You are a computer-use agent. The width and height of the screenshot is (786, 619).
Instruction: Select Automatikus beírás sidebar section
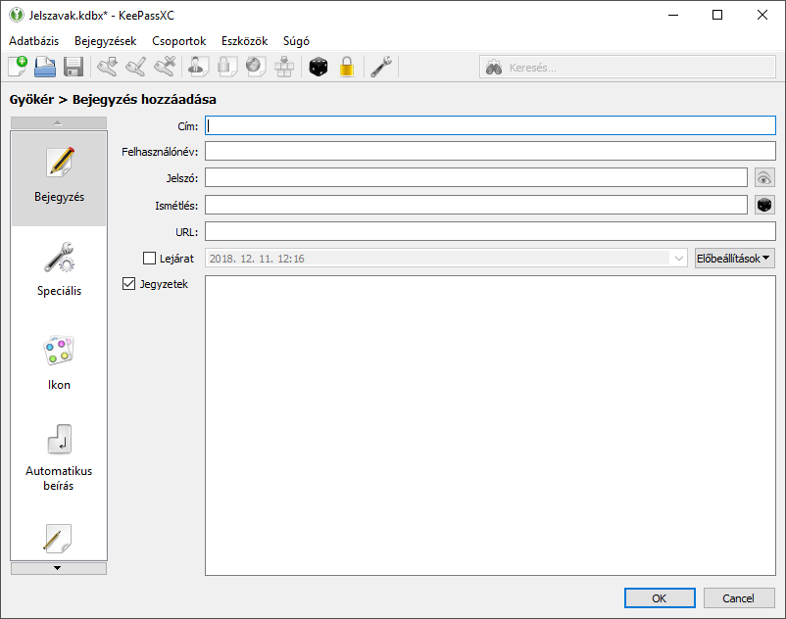pyautogui.click(x=59, y=458)
